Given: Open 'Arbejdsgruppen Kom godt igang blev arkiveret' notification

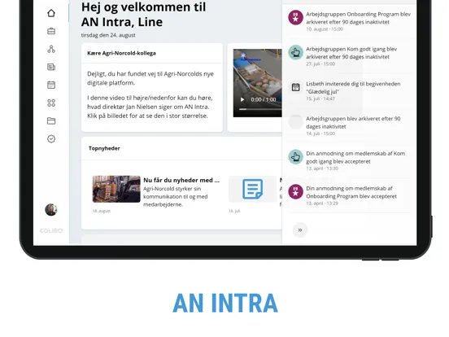Looking at the screenshot, I should [349, 56].
